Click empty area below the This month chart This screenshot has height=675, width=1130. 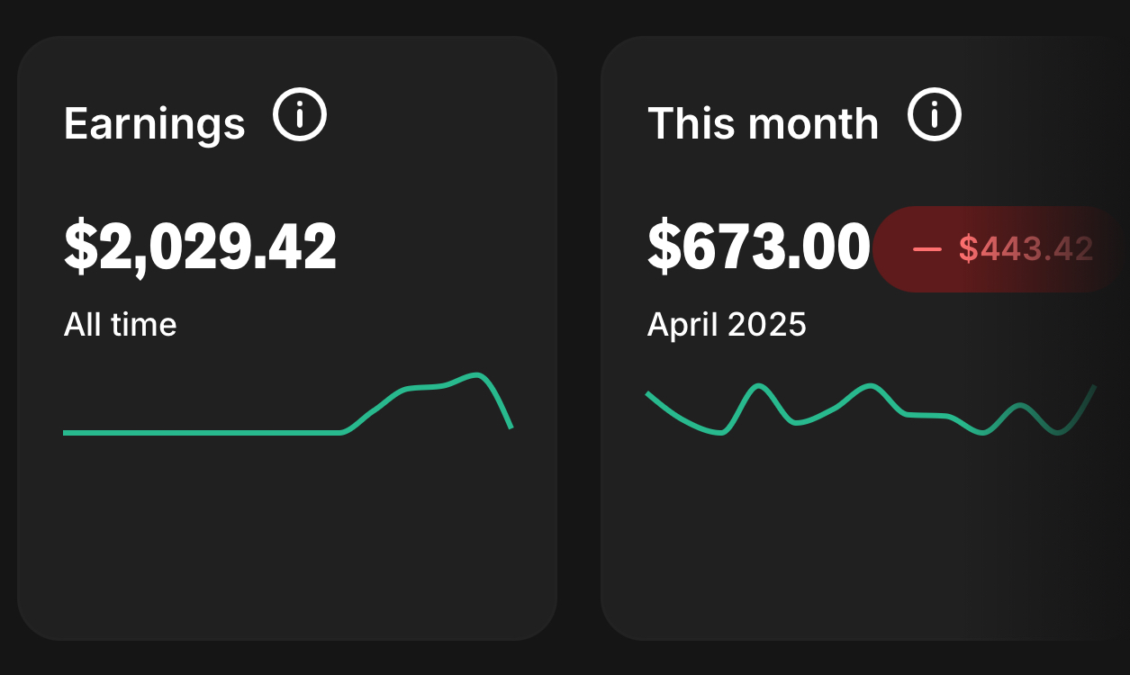pyautogui.click(x=864, y=531)
